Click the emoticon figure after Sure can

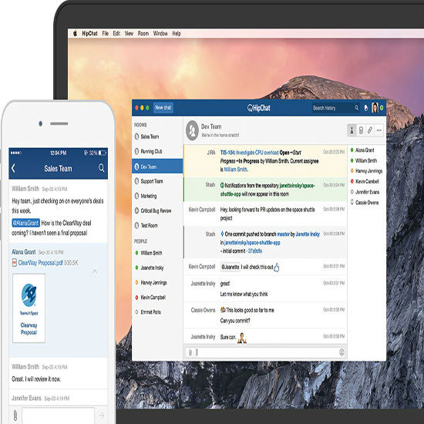[242, 338]
